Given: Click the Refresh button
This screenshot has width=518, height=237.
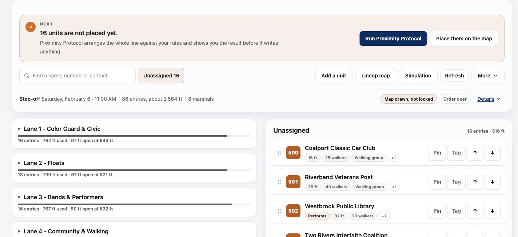Looking at the screenshot, I should click(454, 76).
